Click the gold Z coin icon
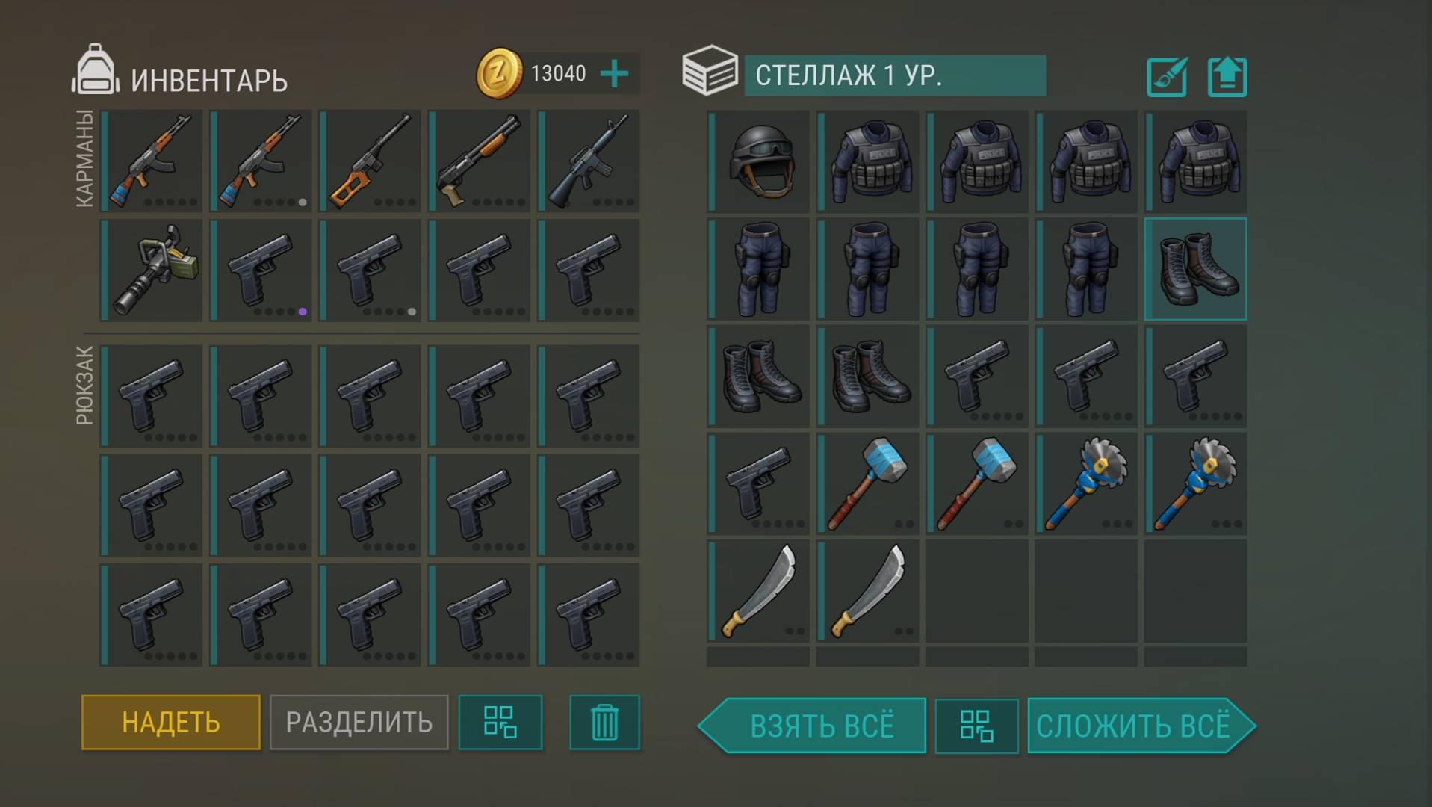Screen dimensions: 1432x807 (x=500, y=73)
